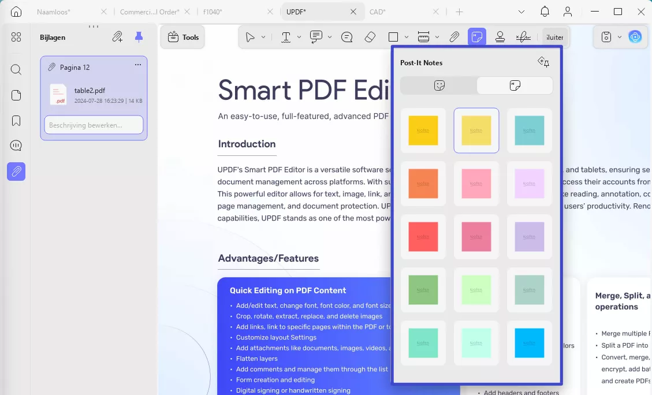Expand the cursor tool dropdown arrow

point(263,38)
